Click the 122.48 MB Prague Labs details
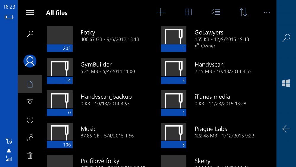296x167 pixels. click(x=224, y=136)
